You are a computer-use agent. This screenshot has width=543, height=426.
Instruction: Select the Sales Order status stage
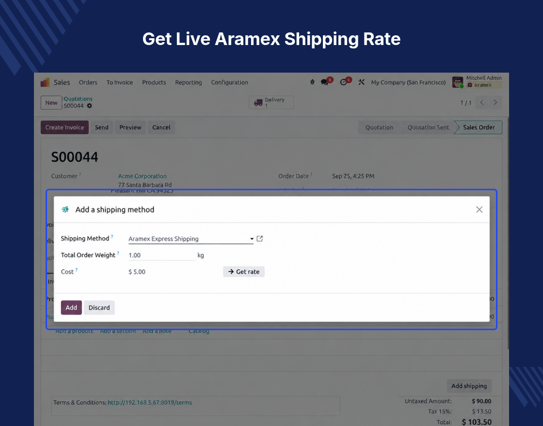[479, 127]
